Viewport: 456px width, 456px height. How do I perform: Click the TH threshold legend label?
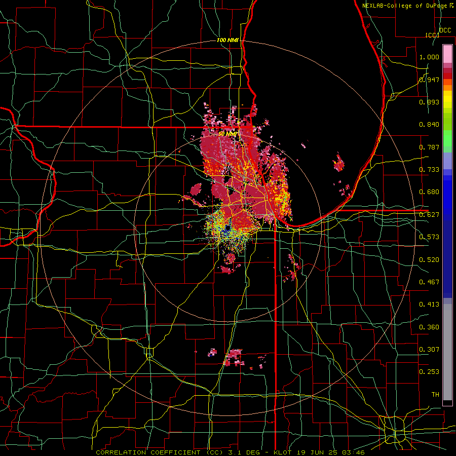435,395
